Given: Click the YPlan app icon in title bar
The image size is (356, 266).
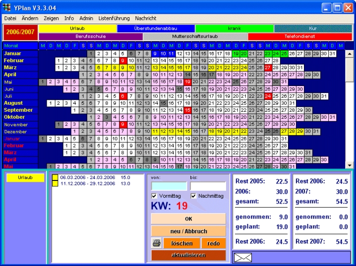Looking at the screenshot, I should click(7, 7).
